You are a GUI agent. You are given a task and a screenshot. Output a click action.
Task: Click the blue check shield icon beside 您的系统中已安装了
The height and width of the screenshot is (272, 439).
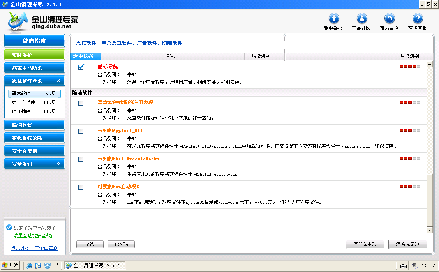tap(9, 228)
